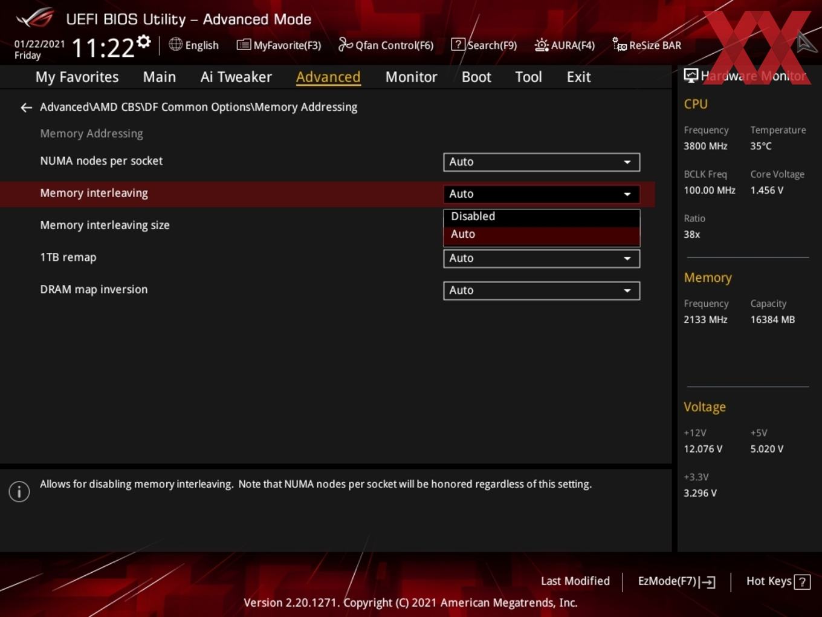The width and height of the screenshot is (822, 617).
Task: Click the Memory Addressing section heading
Action: click(x=91, y=134)
